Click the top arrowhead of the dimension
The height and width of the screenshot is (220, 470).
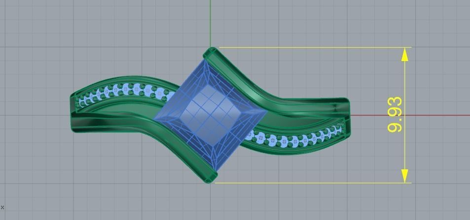(x=405, y=54)
